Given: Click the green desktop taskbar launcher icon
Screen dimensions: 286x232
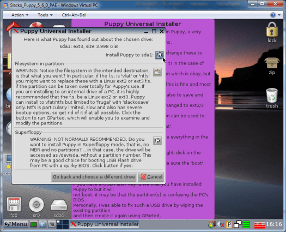Looking at the screenshot, I should tap(34, 224).
